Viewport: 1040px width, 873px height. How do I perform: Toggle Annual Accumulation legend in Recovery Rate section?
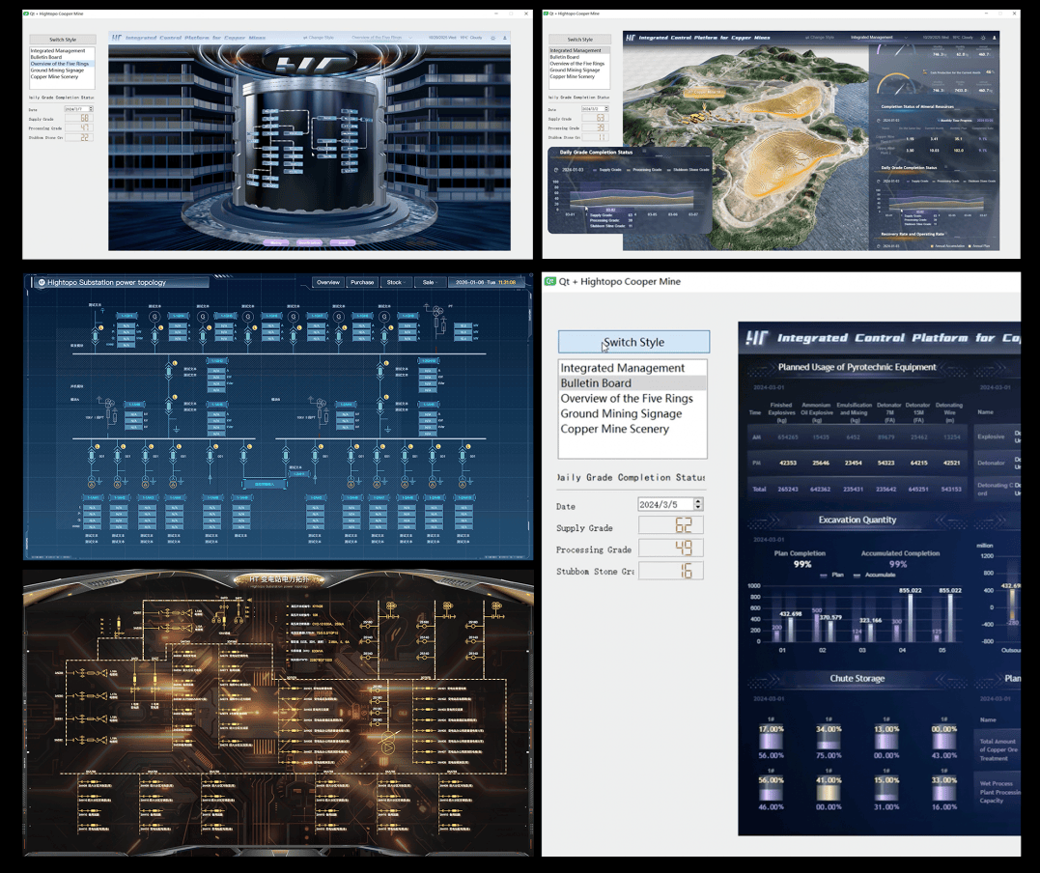(x=948, y=246)
